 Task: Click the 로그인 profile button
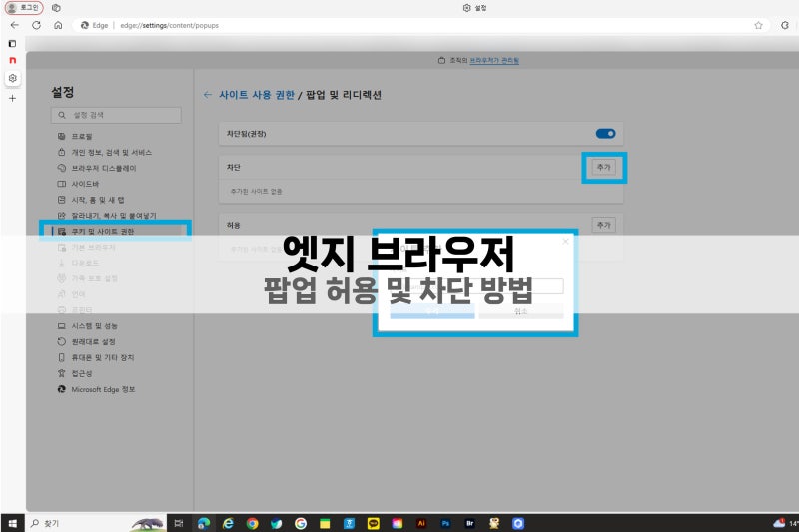[x=23, y=8]
